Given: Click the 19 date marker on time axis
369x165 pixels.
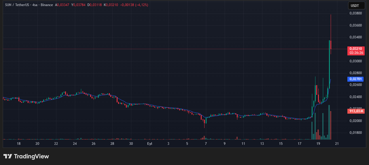Looking at the screenshot, I should (318, 143).
